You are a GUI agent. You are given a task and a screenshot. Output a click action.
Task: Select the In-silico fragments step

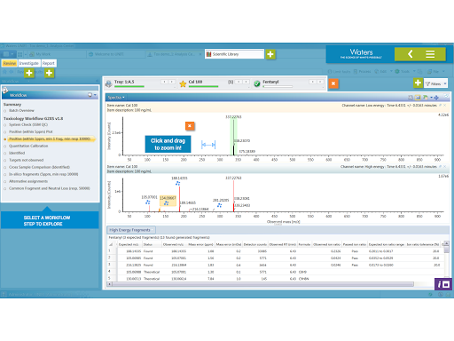pyautogui.click(x=43, y=174)
